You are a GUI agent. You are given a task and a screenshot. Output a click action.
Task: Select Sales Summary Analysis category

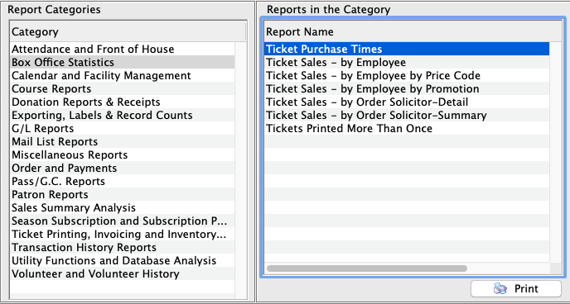[123, 207]
